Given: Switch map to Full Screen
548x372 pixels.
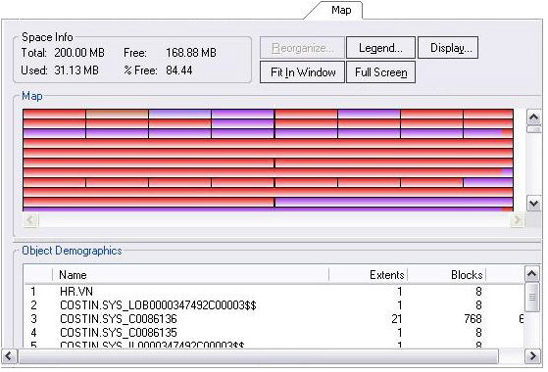Looking at the screenshot, I should click(x=380, y=72).
